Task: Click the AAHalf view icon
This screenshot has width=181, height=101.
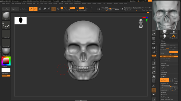Action: tap(154, 34)
